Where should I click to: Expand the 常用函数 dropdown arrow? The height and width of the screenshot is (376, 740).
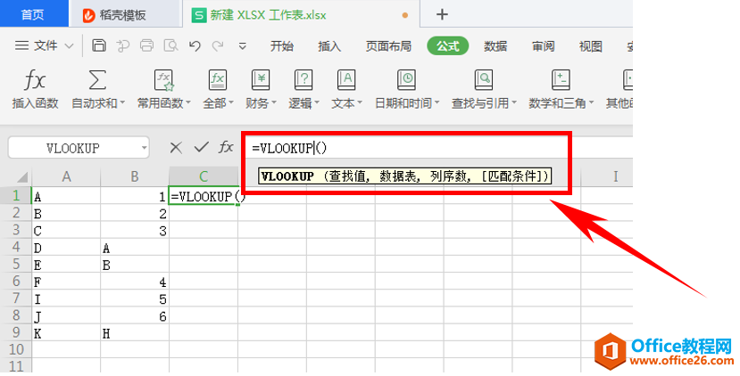(x=187, y=102)
